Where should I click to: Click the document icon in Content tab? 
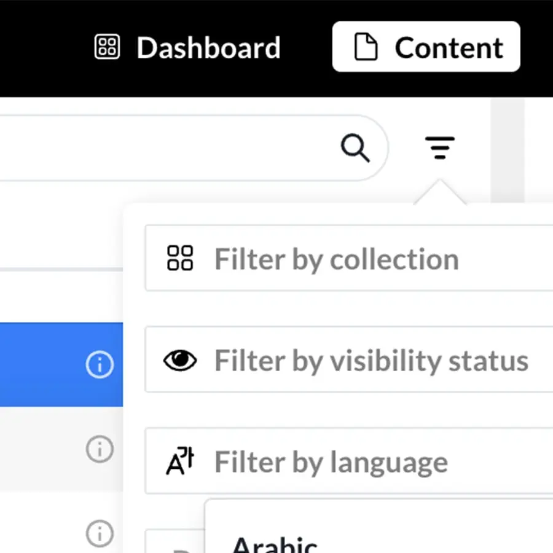tap(366, 48)
